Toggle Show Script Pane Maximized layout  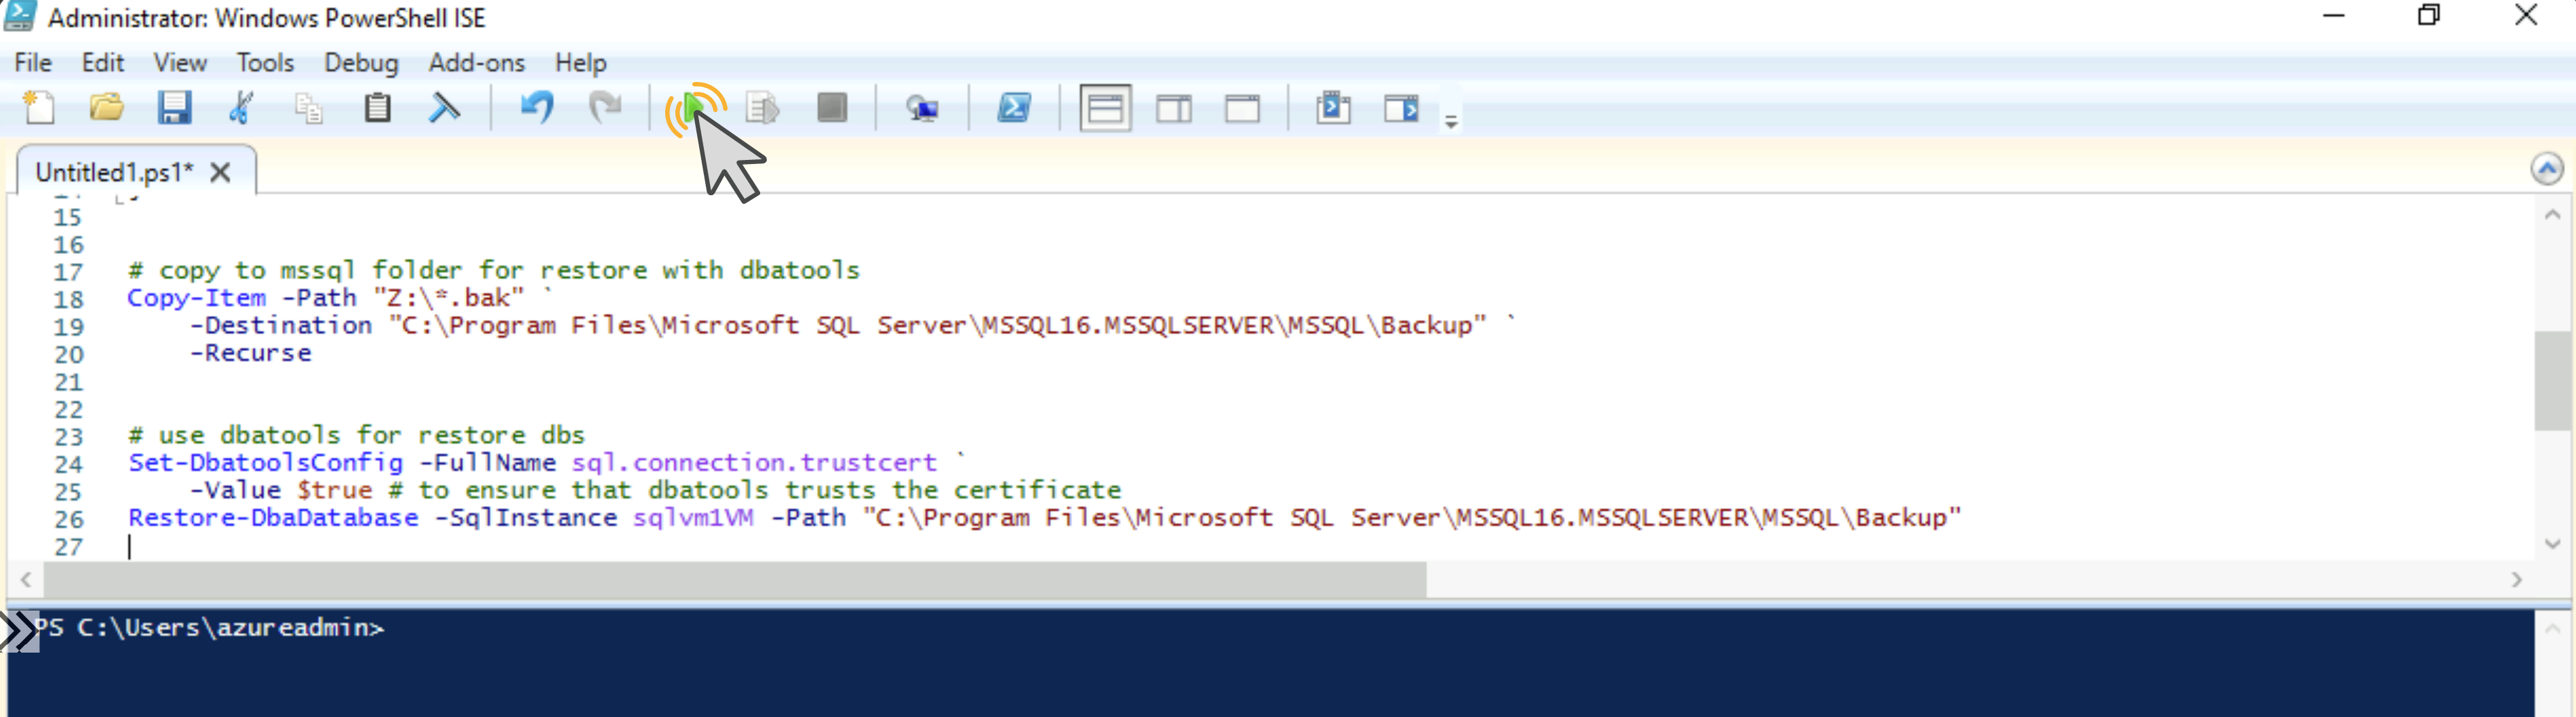coord(1242,107)
